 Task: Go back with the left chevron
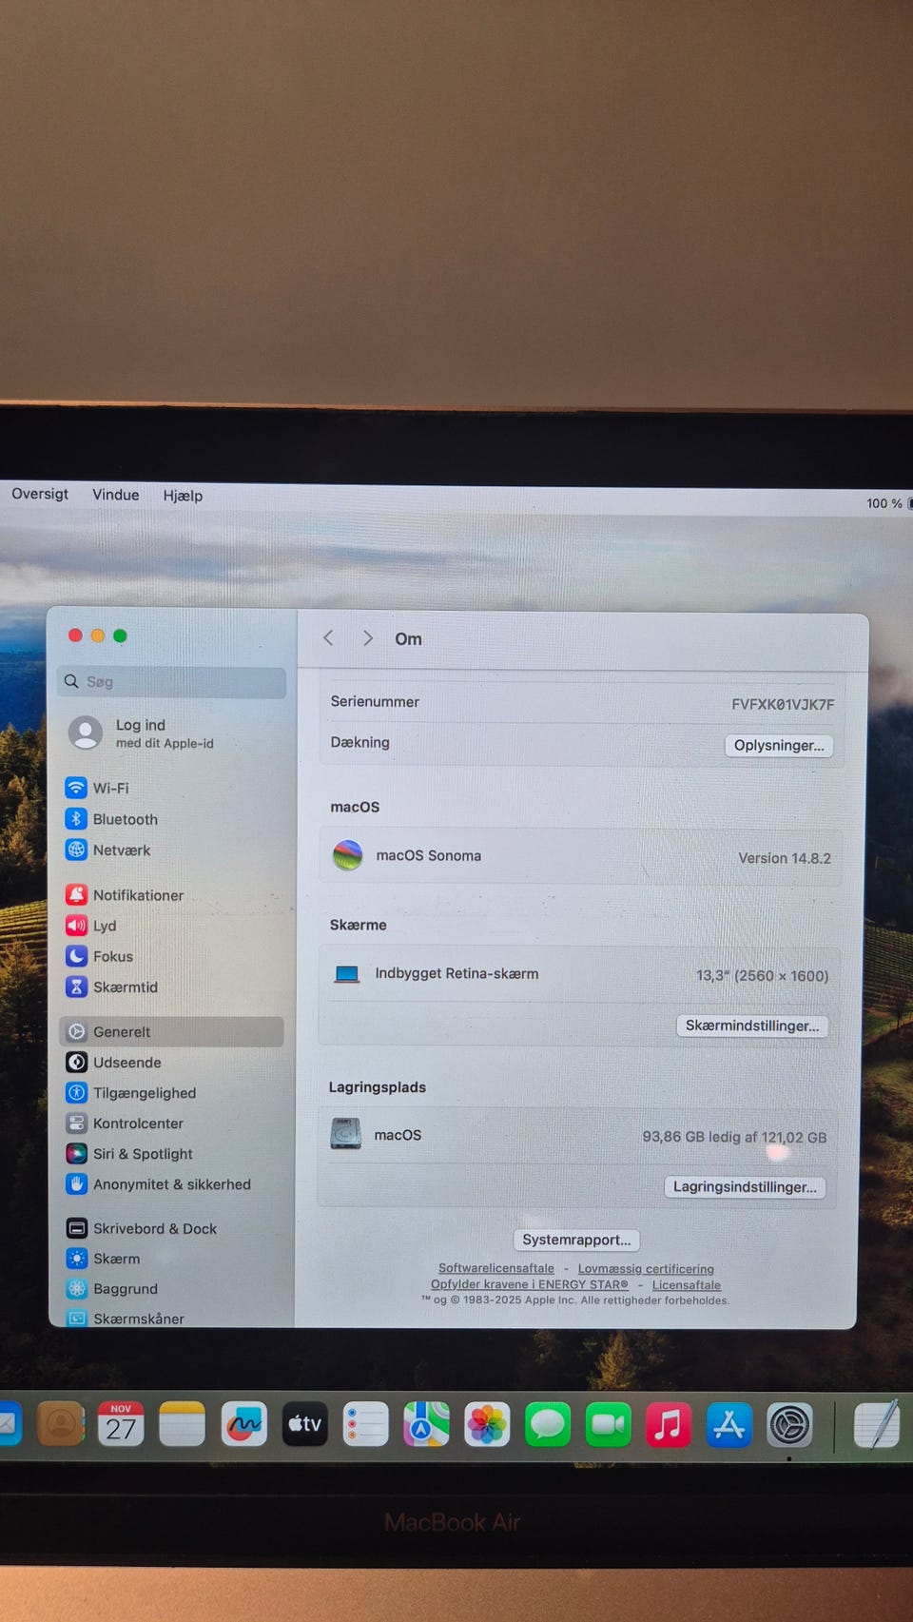[328, 637]
